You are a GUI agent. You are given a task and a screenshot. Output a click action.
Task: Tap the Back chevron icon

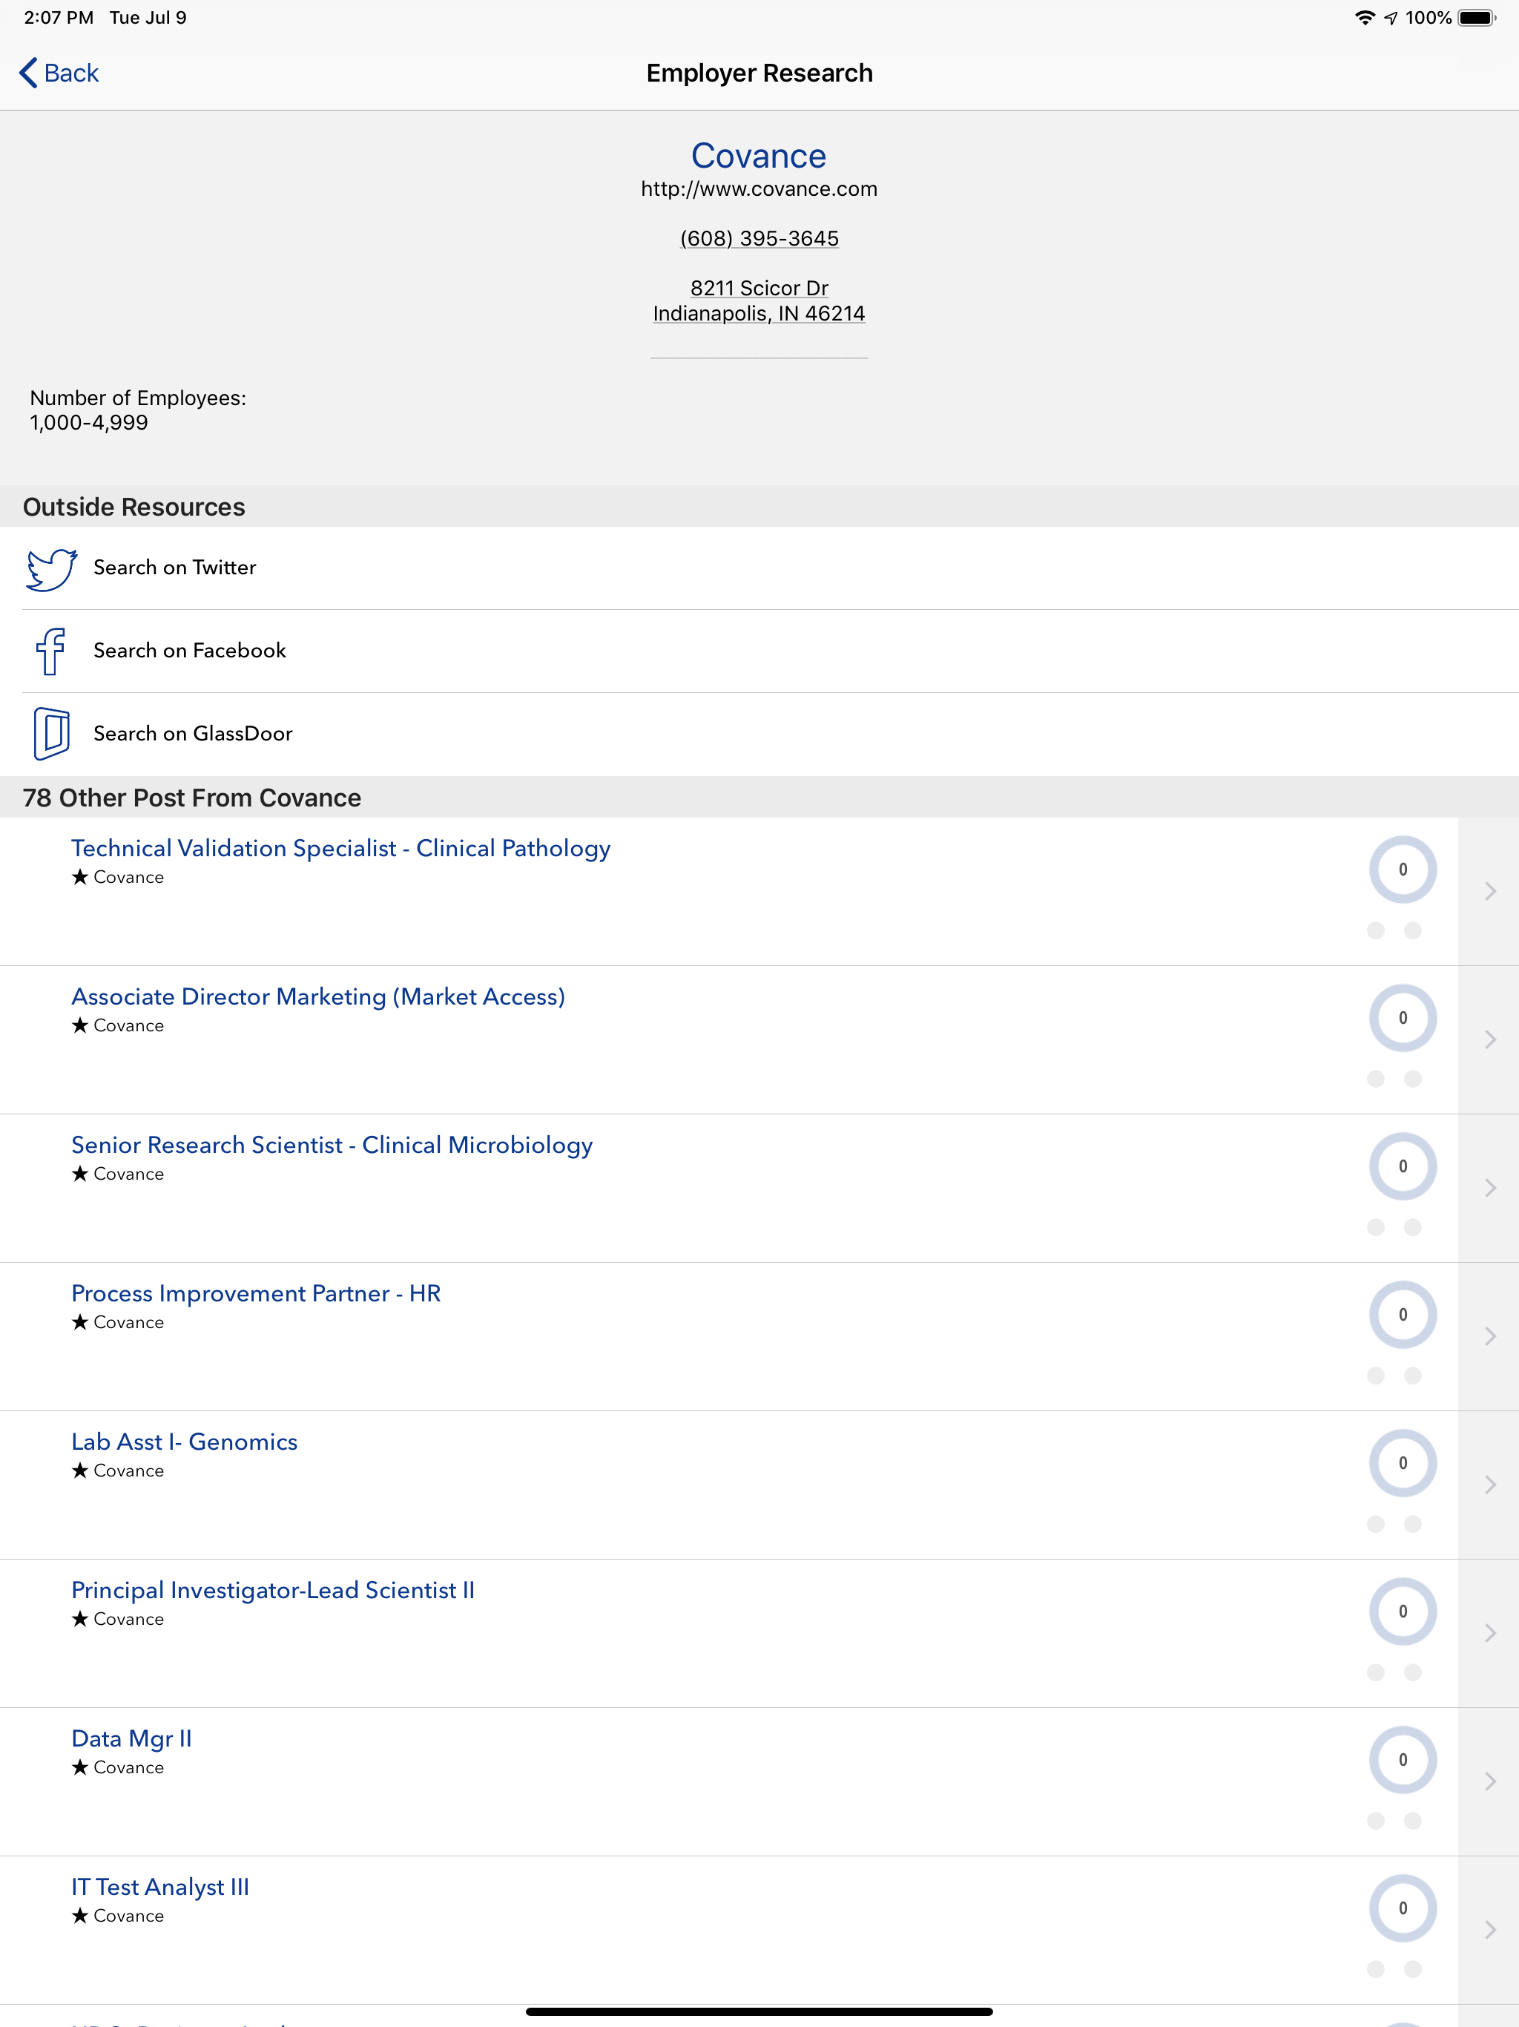tap(28, 73)
